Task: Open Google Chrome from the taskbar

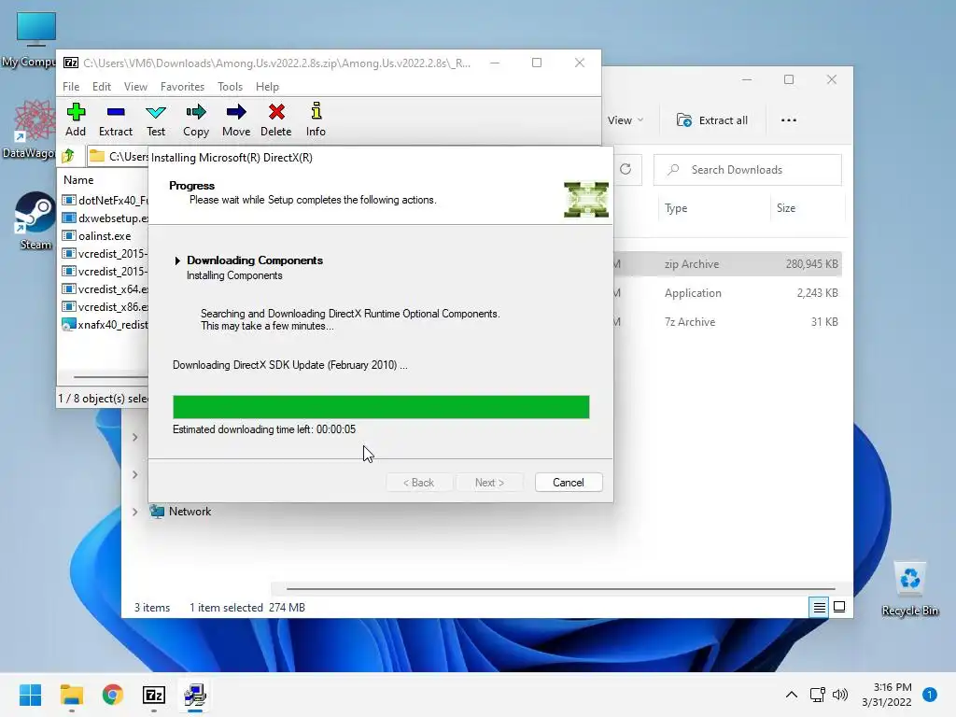Action: [113, 695]
